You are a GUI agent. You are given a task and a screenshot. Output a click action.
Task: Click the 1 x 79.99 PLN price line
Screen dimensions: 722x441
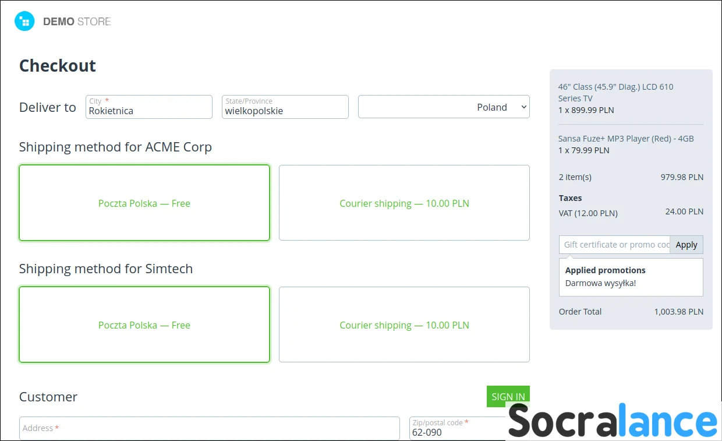tap(584, 150)
